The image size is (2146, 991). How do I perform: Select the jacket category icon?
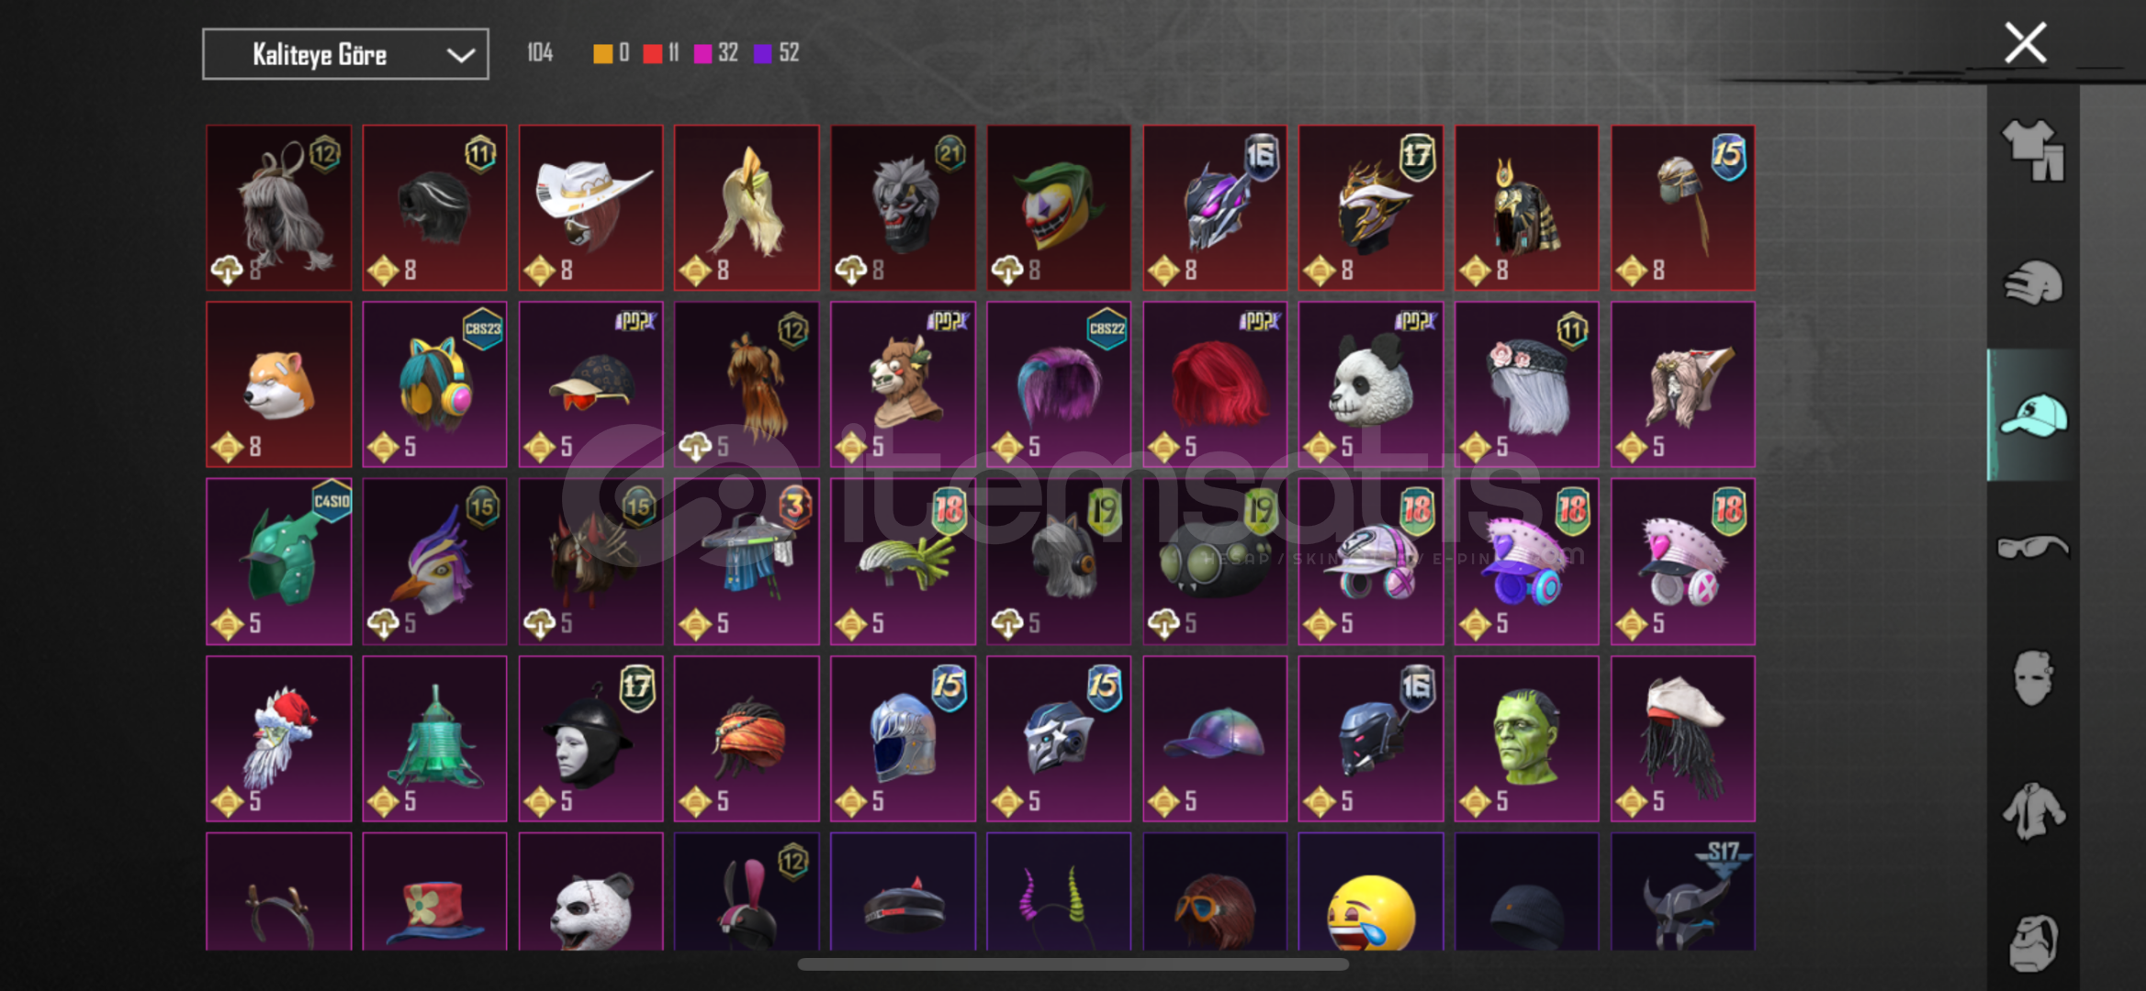click(x=2033, y=810)
